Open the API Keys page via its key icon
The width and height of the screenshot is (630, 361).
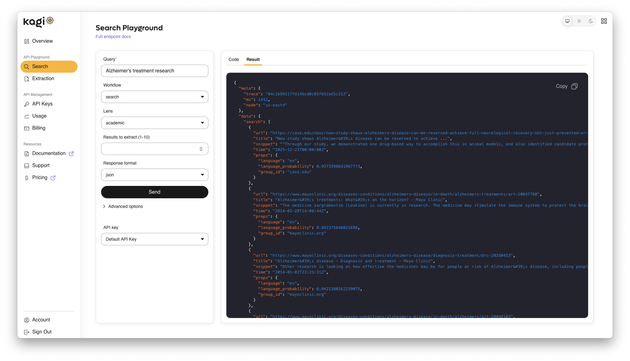27,104
